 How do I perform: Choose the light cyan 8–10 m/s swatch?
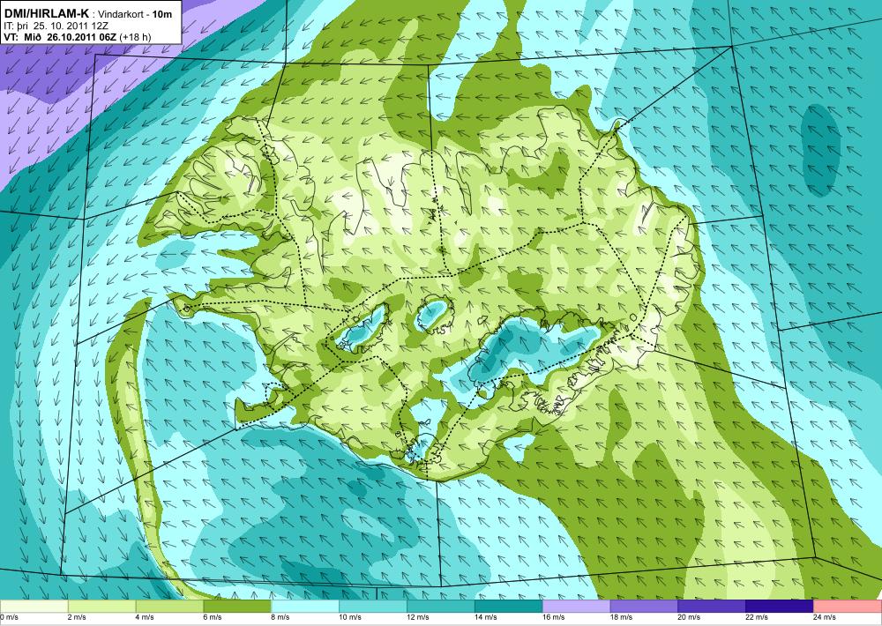(305, 607)
